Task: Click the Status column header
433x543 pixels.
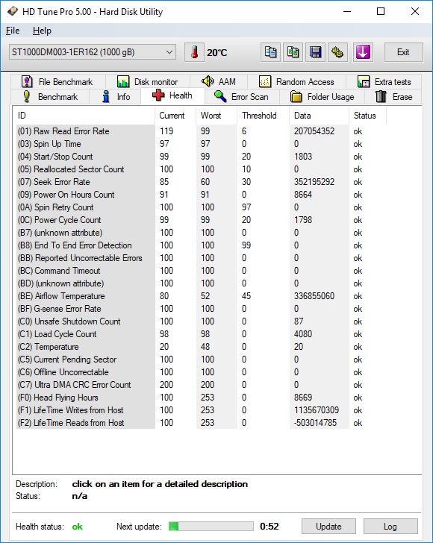Action: point(367,116)
